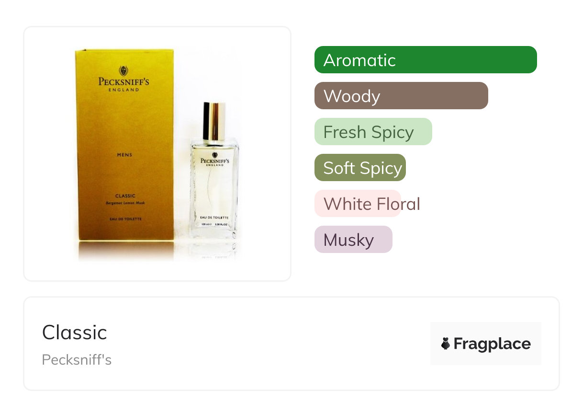
Task: Click the Pecksniff's England name on the box
Action: [124, 84]
